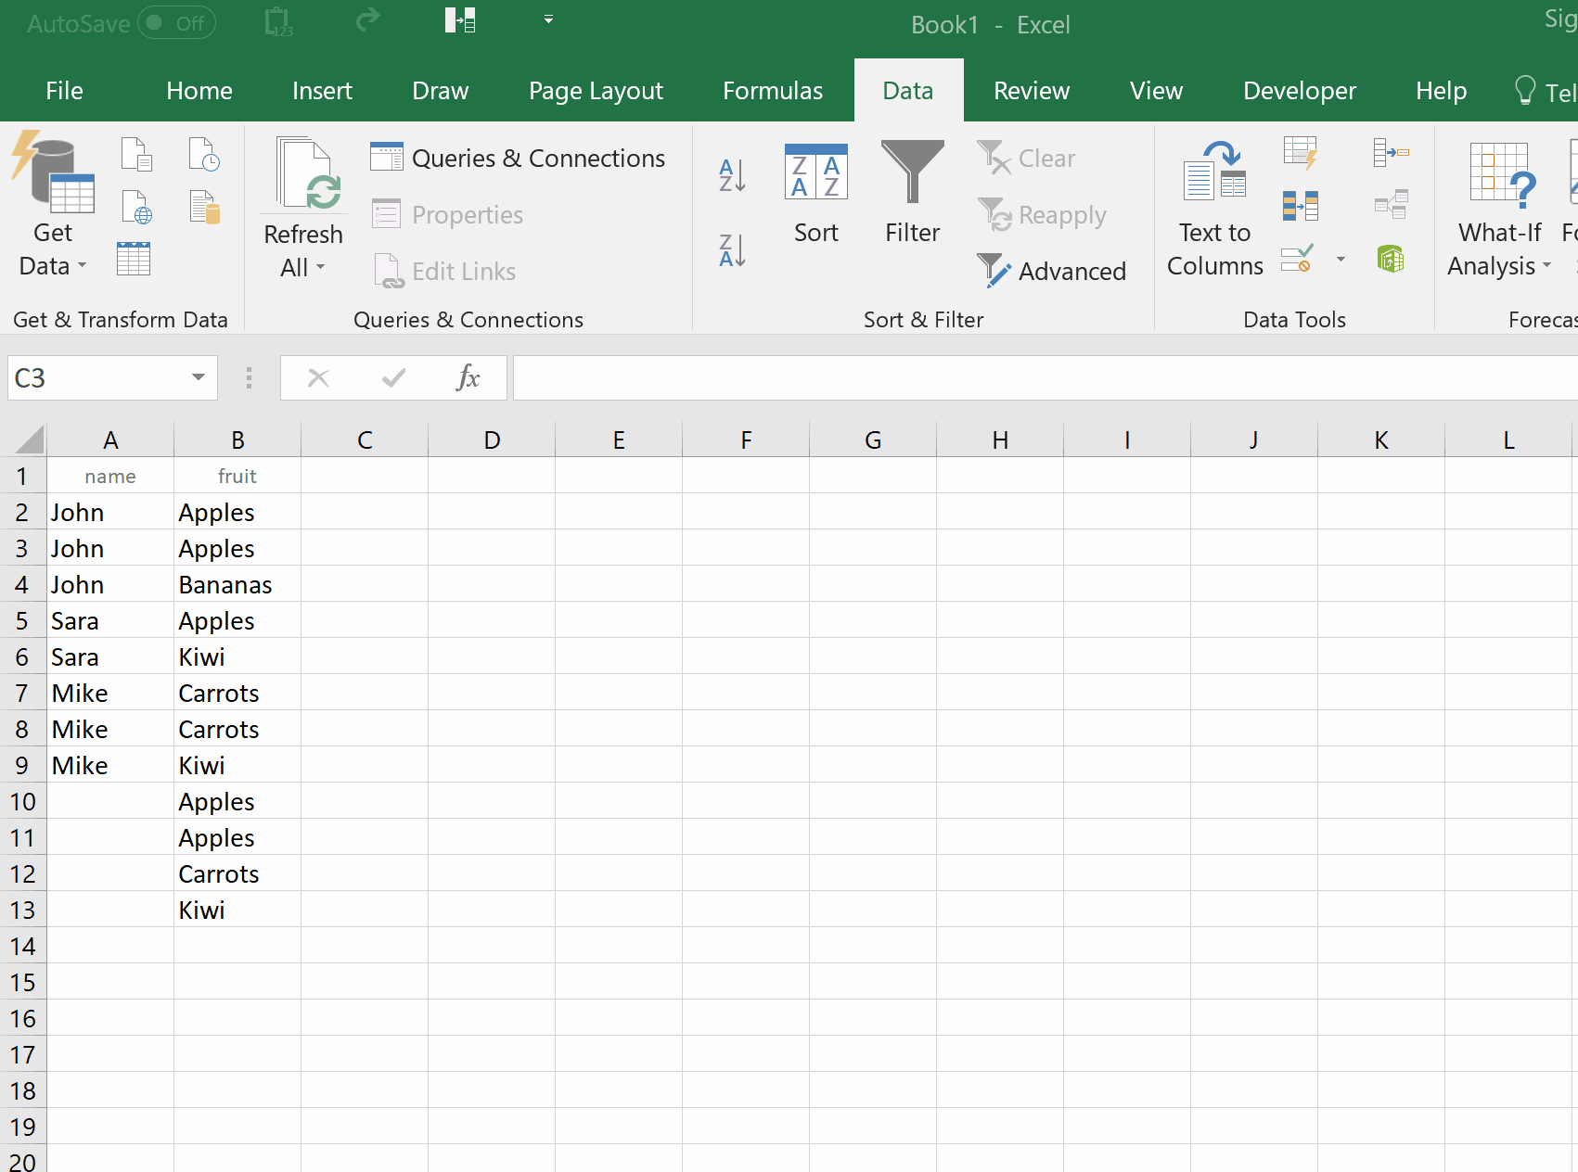This screenshot has width=1578, height=1172.
Task: Open Data Validation
Action: click(1297, 260)
